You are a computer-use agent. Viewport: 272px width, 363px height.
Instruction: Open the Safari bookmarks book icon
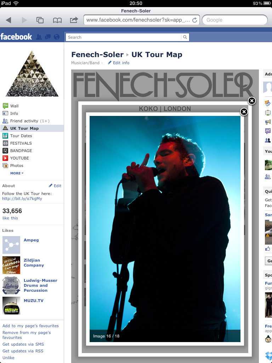57,20
